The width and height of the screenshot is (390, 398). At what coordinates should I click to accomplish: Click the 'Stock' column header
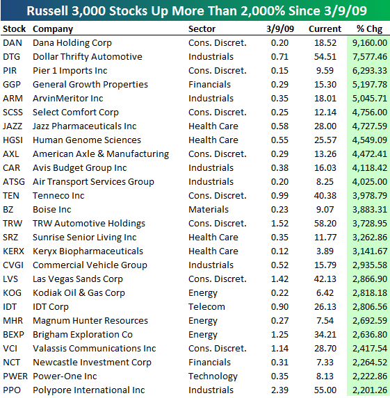(x=14, y=29)
